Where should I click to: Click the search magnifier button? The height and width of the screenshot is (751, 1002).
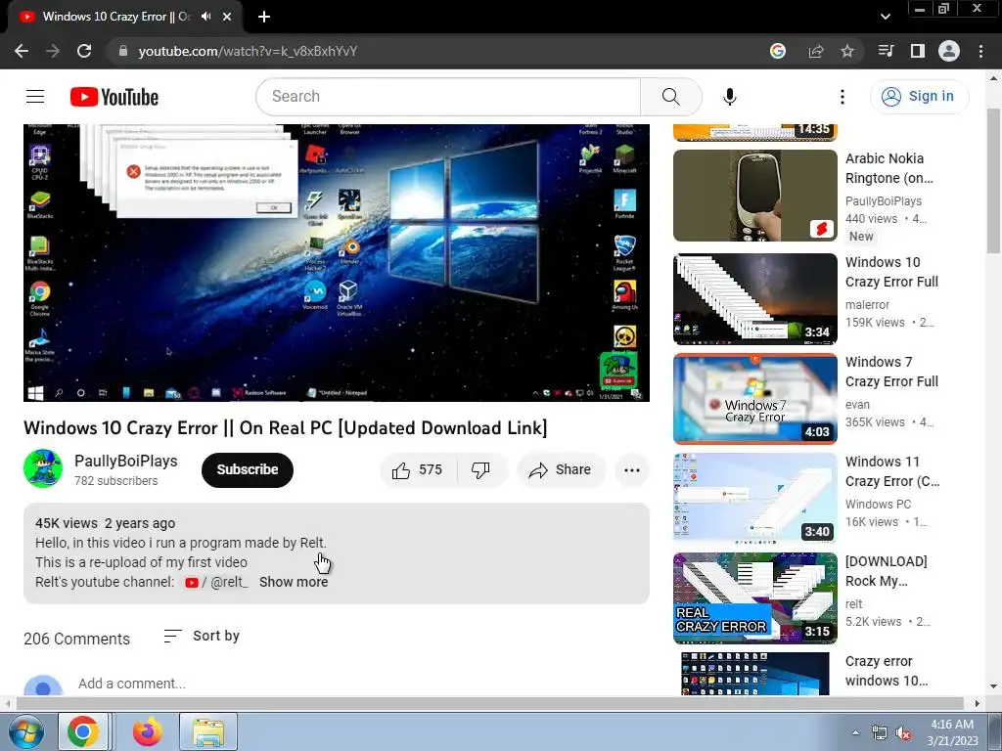(670, 97)
